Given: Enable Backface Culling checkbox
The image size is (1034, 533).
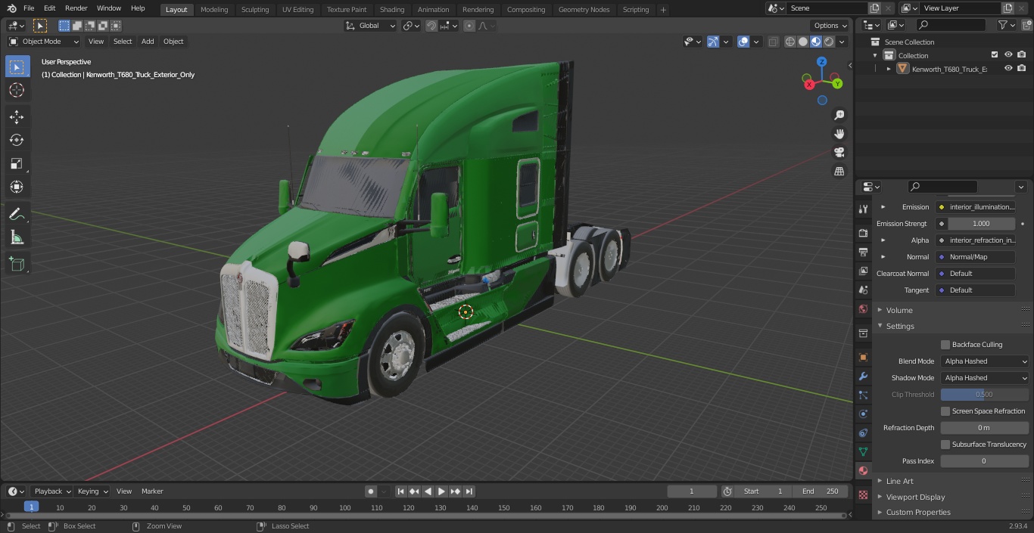Looking at the screenshot, I should pos(945,345).
